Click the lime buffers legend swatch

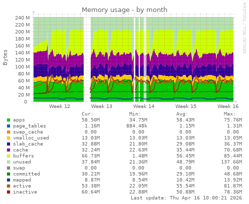click(9, 156)
